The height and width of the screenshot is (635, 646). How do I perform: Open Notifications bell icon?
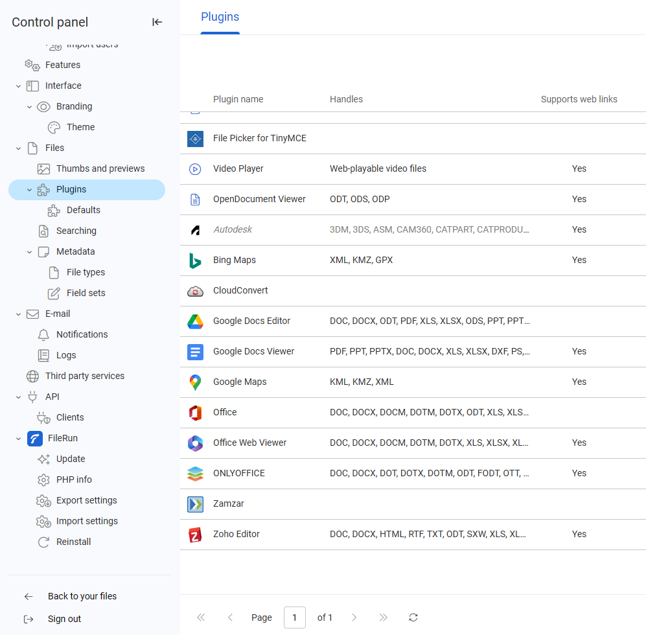click(x=43, y=334)
